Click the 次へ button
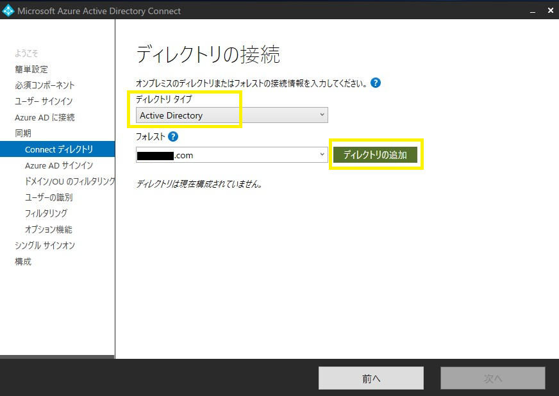 pyautogui.click(x=493, y=378)
